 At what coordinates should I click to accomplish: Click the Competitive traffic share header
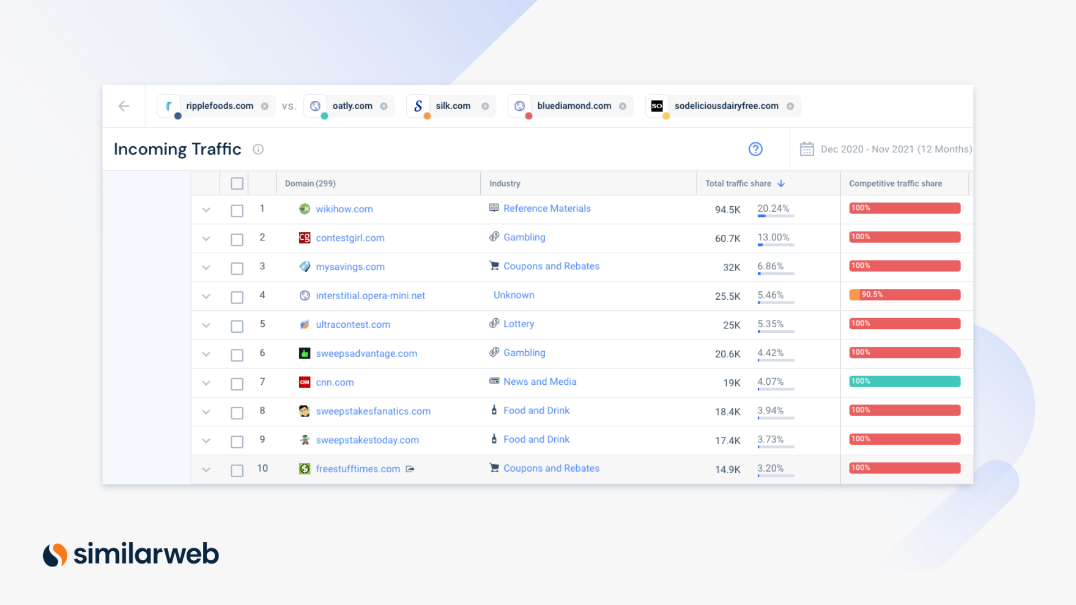[895, 184]
